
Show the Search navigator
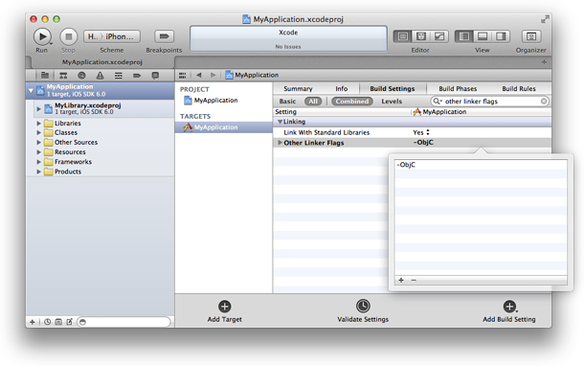click(81, 76)
